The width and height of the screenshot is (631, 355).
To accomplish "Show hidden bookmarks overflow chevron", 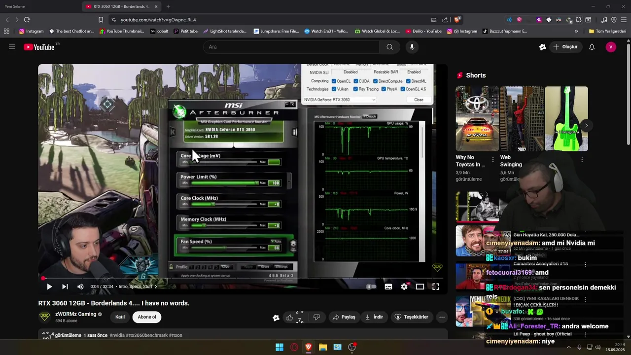I will 576,31.
